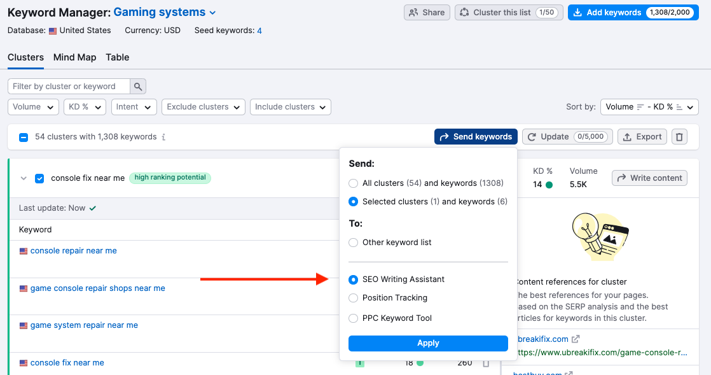Switch to the Mind Map tab
This screenshot has height=375, width=711.
coord(74,57)
